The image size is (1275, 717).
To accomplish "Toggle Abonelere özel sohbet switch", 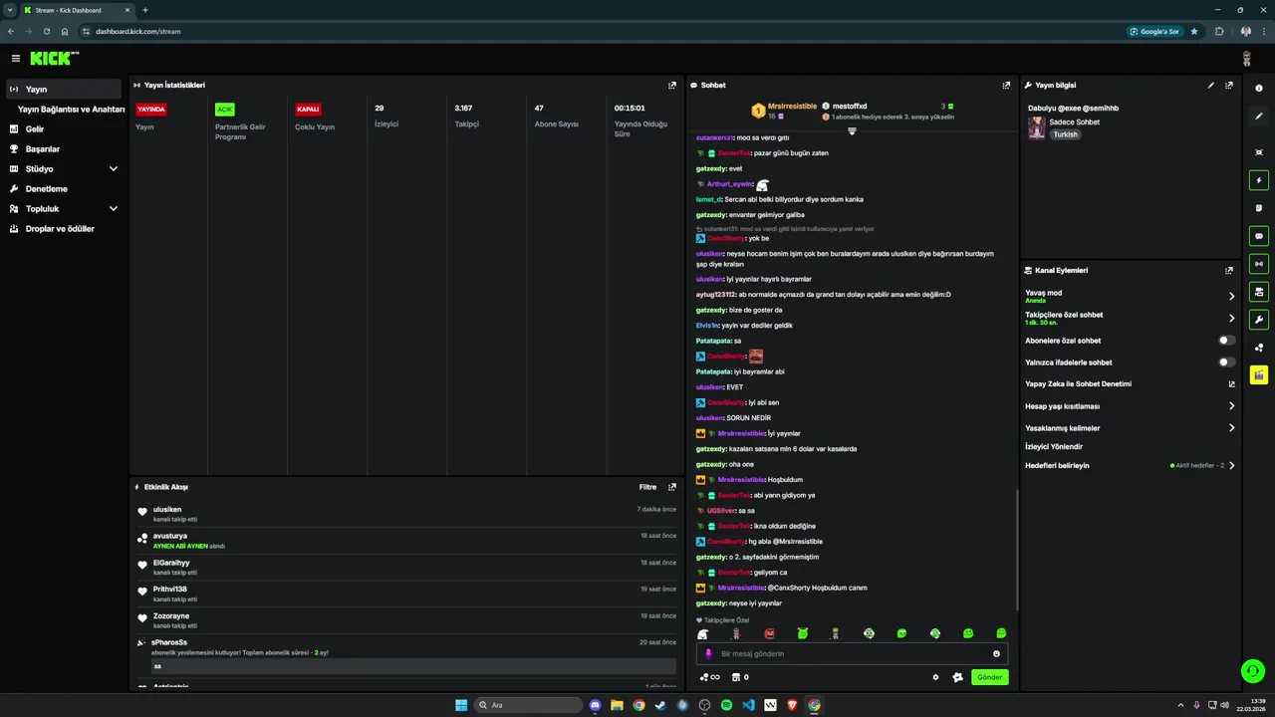I will pyautogui.click(x=1227, y=341).
